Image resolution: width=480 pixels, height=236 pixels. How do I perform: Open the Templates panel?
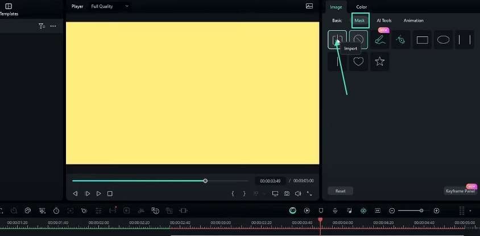[9, 10]
